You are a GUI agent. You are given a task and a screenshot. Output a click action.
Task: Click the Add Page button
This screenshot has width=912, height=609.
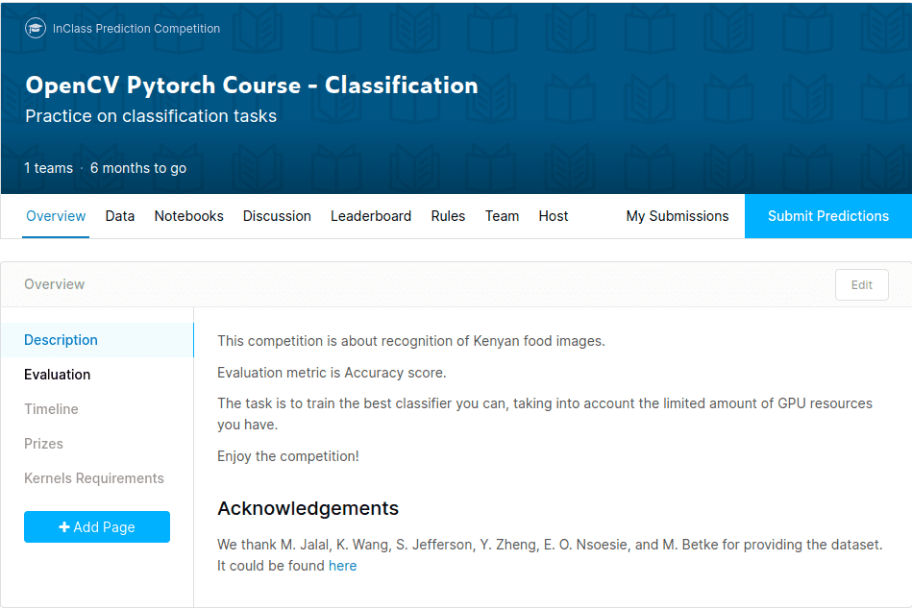97,527
